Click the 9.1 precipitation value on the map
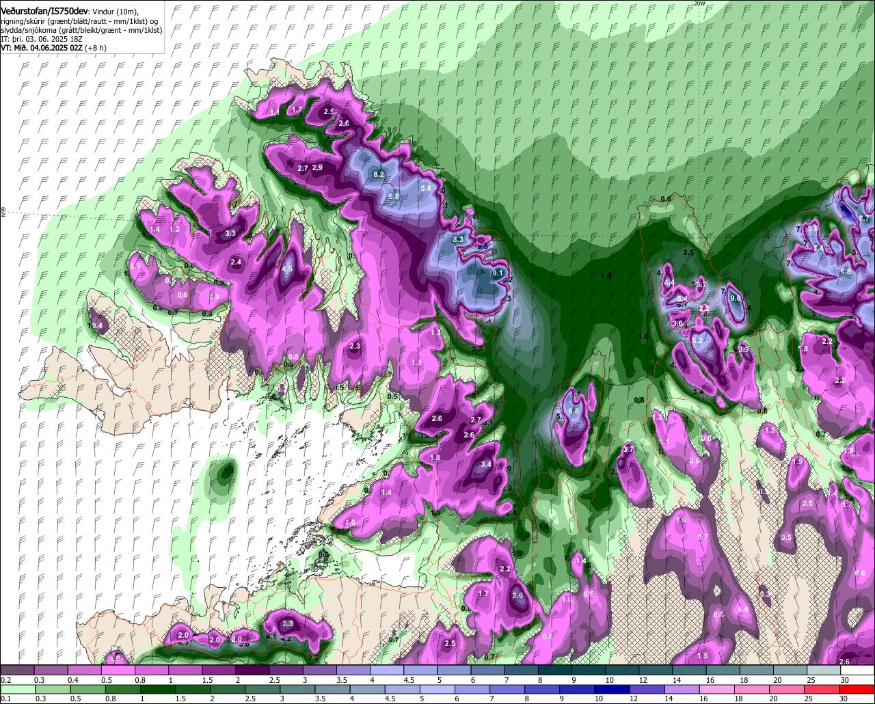This screenshot has width=875, height=704. coord(498,273)
